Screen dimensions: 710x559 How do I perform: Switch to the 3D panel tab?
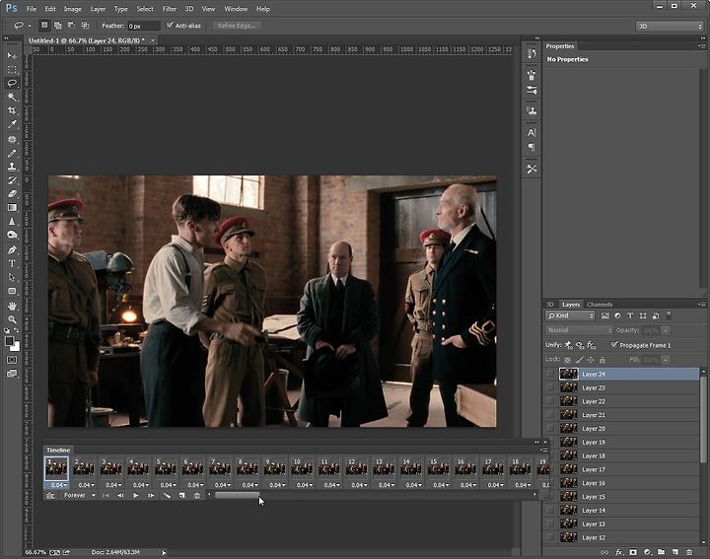point(550,305)
